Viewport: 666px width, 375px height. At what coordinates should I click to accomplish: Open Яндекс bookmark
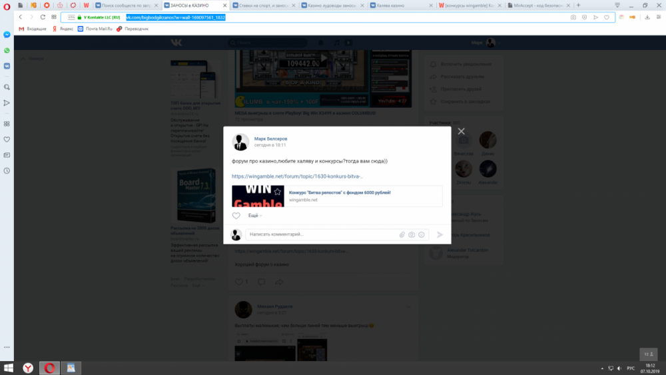tap(63, 29)
